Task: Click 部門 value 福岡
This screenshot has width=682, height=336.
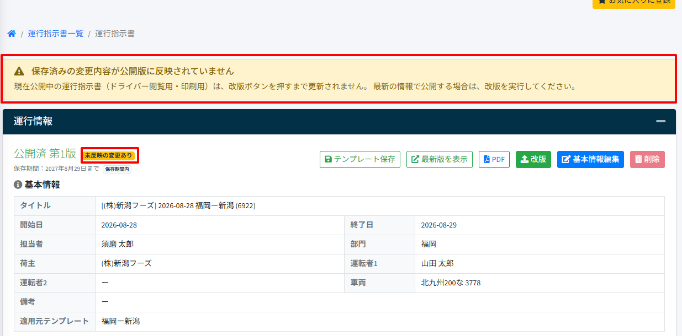Action: tap(429, 245)
